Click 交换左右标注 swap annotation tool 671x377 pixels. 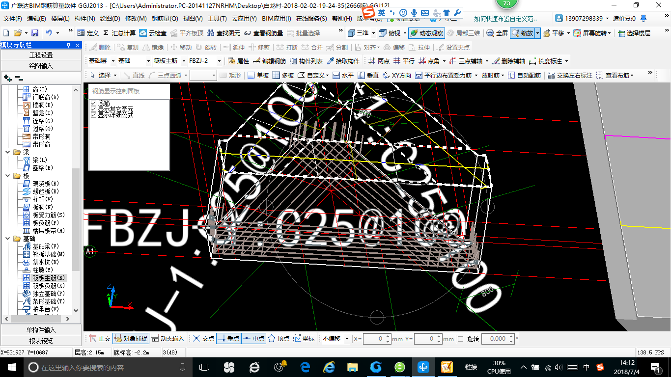[570, 75]
